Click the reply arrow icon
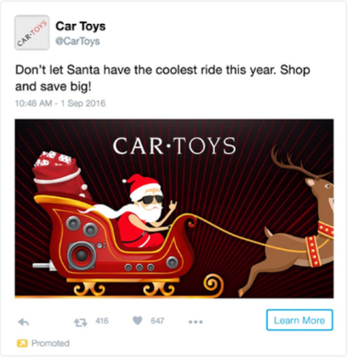Image resolution: width=348 pixels, height=359 pixels. pyautogui.click(x=24, y=322)
